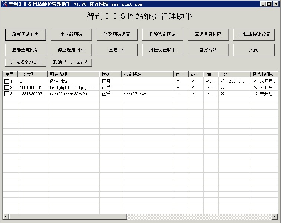Click the 刷新网站列表 button
Viewport: 281px width, 223px height.
point(26,34)
